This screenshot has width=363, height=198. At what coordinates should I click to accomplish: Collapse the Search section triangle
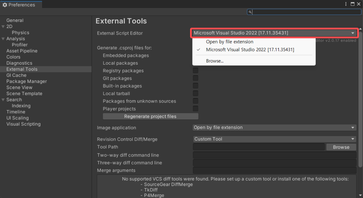coord(3,100)
